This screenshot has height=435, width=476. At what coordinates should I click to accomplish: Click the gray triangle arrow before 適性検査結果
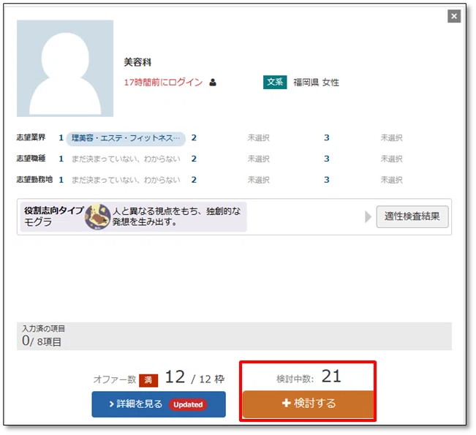368,216
